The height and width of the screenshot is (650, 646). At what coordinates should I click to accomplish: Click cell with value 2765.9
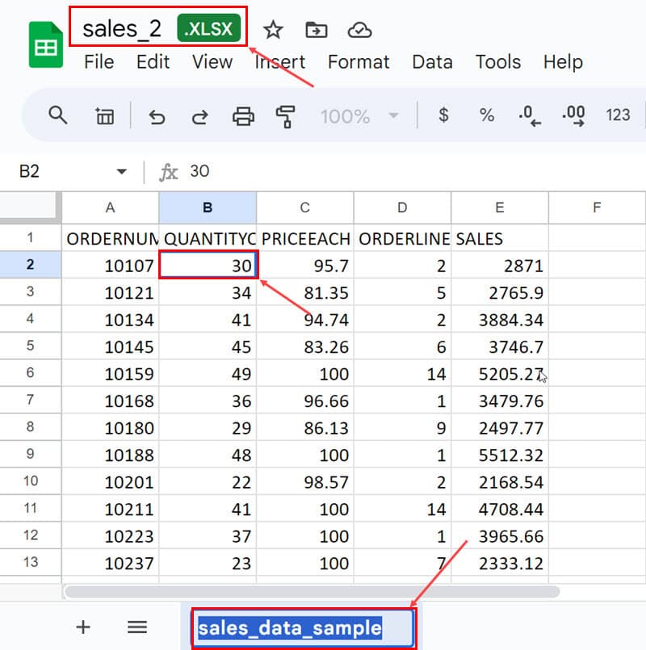tap(500, 291)
